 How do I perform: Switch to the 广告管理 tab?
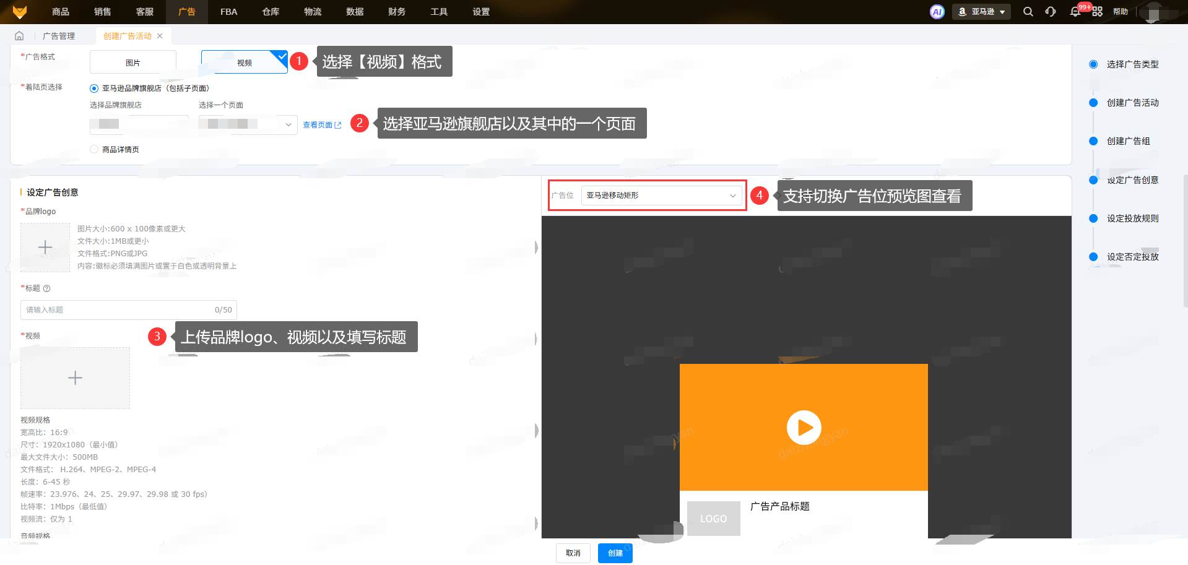(x=59, y=36)
